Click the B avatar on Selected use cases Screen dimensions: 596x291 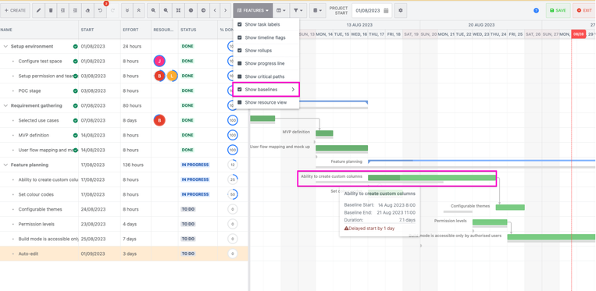(159, 120)
